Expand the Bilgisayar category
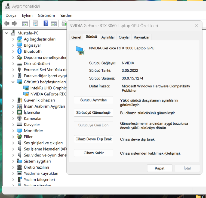The width and height of the screenshot is (206, 198). (13, 45)
